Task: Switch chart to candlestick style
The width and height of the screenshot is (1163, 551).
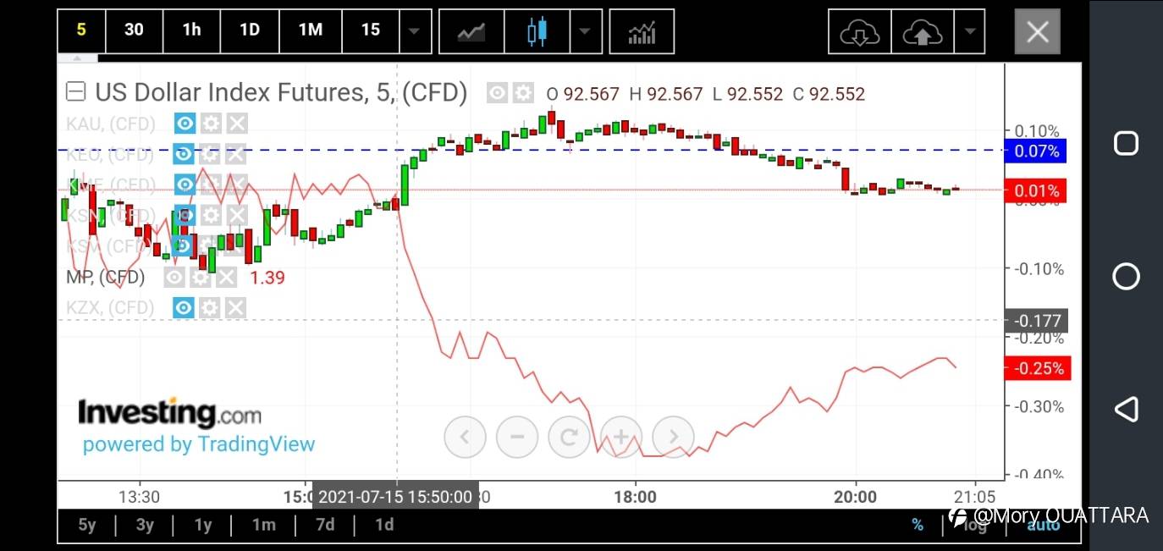Action: 535,30
